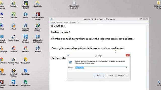Select the iTunes desktop shortcut
161x90 pixels.
[26, 15]
